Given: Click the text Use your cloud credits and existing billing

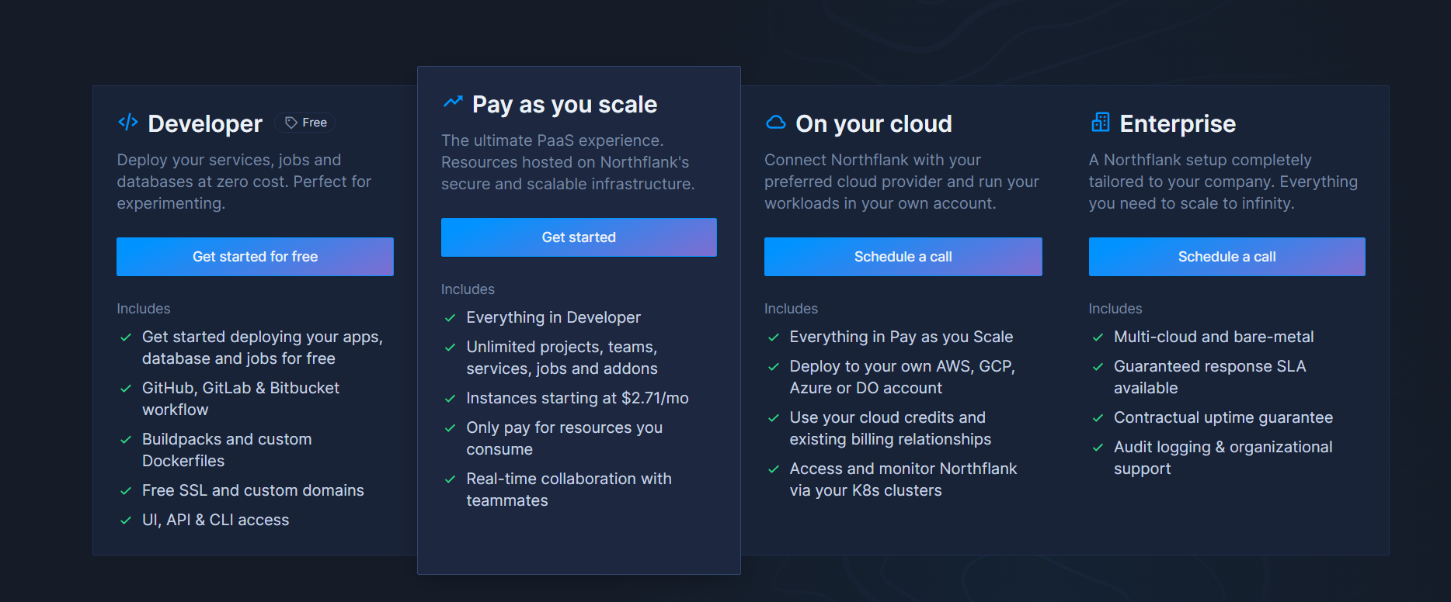Looking at the screenshot, I should coord(890,428).
